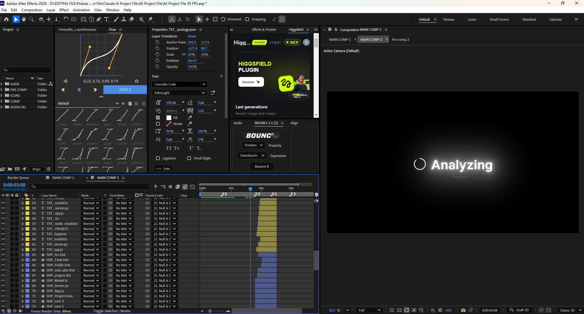Select the Hand tool
584x314 pixels.
tap(23, 19)
